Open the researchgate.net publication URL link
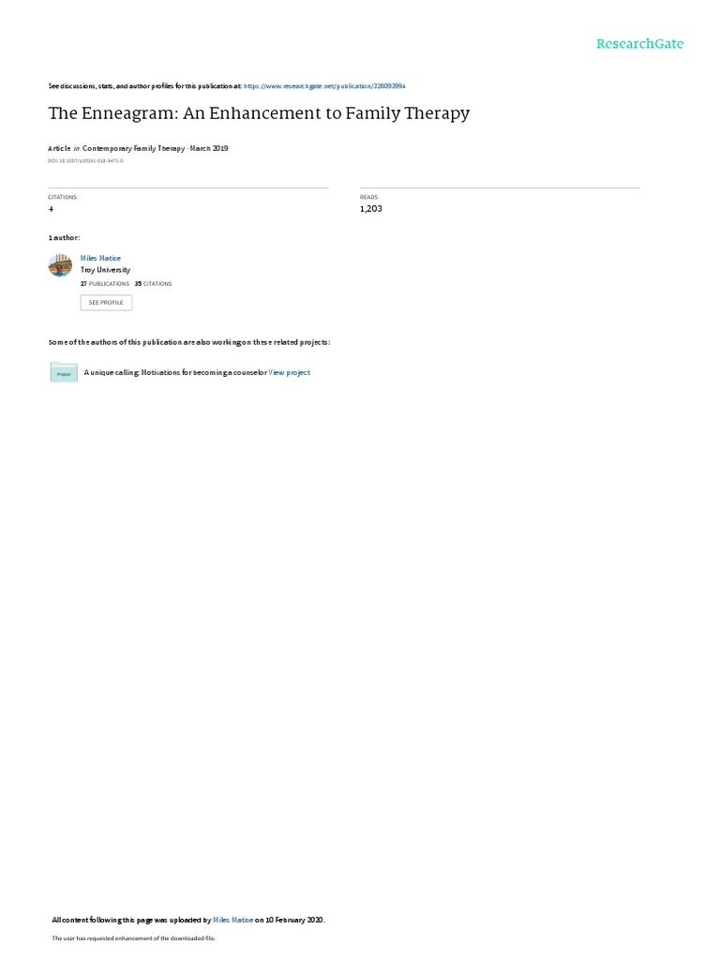The height and width of the screenshot is (960, 720). [x=324, y=86]
